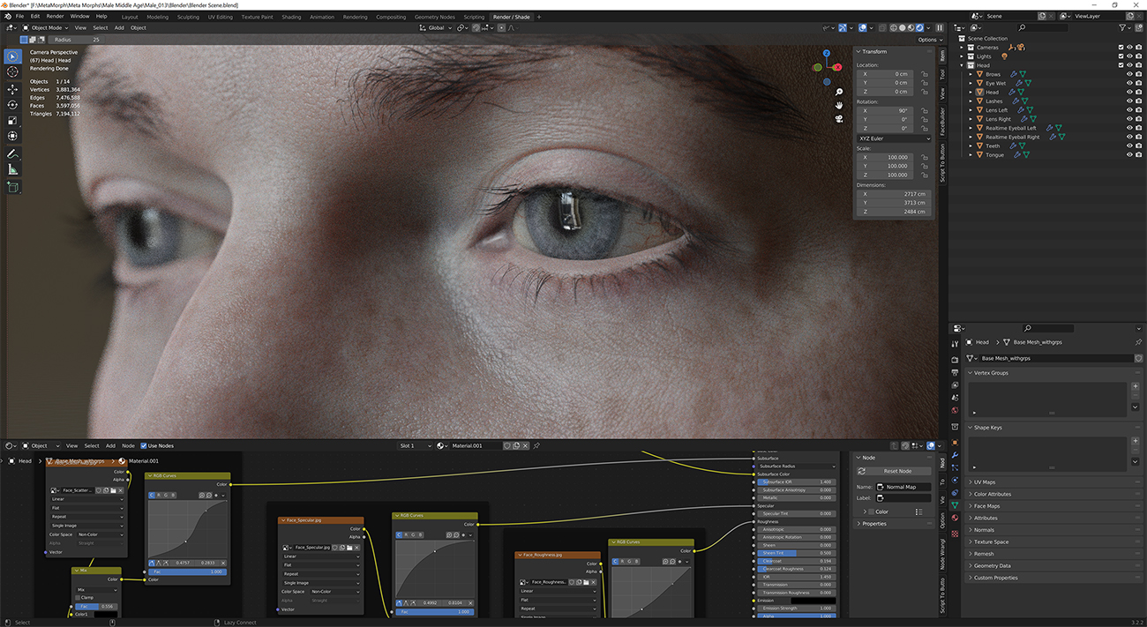1147x627 pixels.
Task: Enable Clamp on the Mix node
Action: pyautogui.click(x=78, y=598)
